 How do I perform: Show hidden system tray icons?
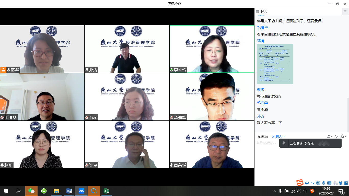[x=274, y=191]
